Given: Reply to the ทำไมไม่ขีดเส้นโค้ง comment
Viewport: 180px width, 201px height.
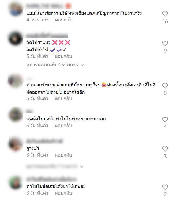Looking at the screenshot, I should pos(63,193).
